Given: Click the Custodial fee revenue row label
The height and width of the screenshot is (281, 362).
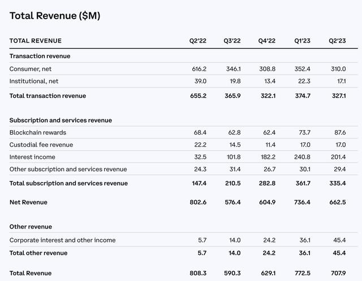Looking at the screenshot, I should coord(41,145).
